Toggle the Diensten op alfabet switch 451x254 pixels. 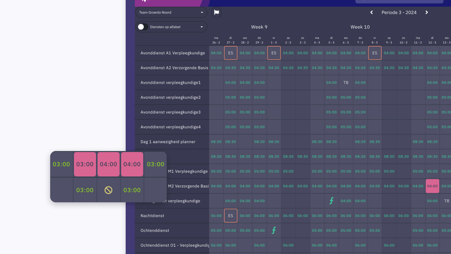pyautogui.click(x=142, y=27)
